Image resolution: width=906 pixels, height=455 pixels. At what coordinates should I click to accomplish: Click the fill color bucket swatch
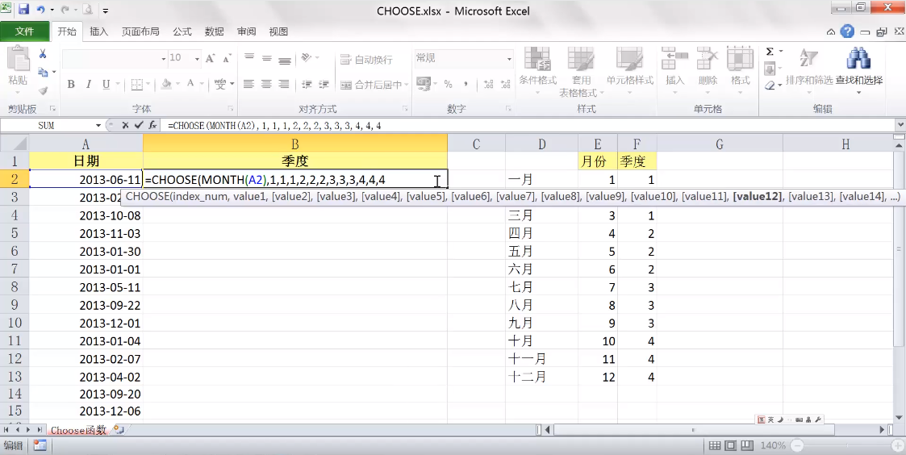point(166,85)
